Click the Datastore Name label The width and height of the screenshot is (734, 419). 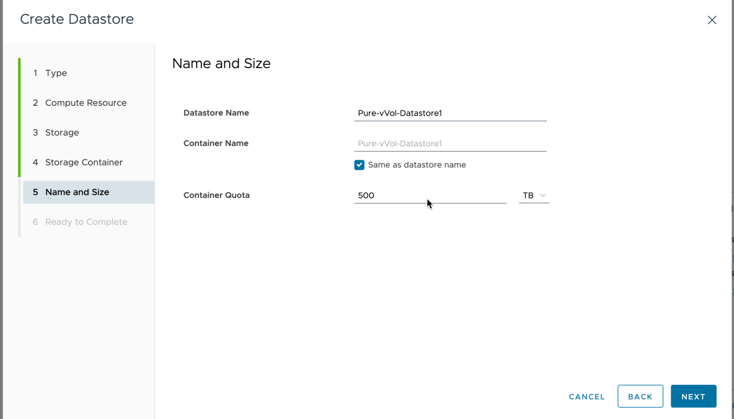(x=216, y=113)
